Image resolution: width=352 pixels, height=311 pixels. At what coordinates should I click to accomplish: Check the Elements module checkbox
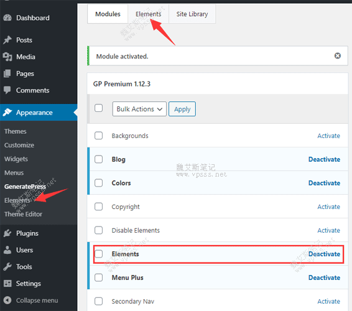[98, 254]
